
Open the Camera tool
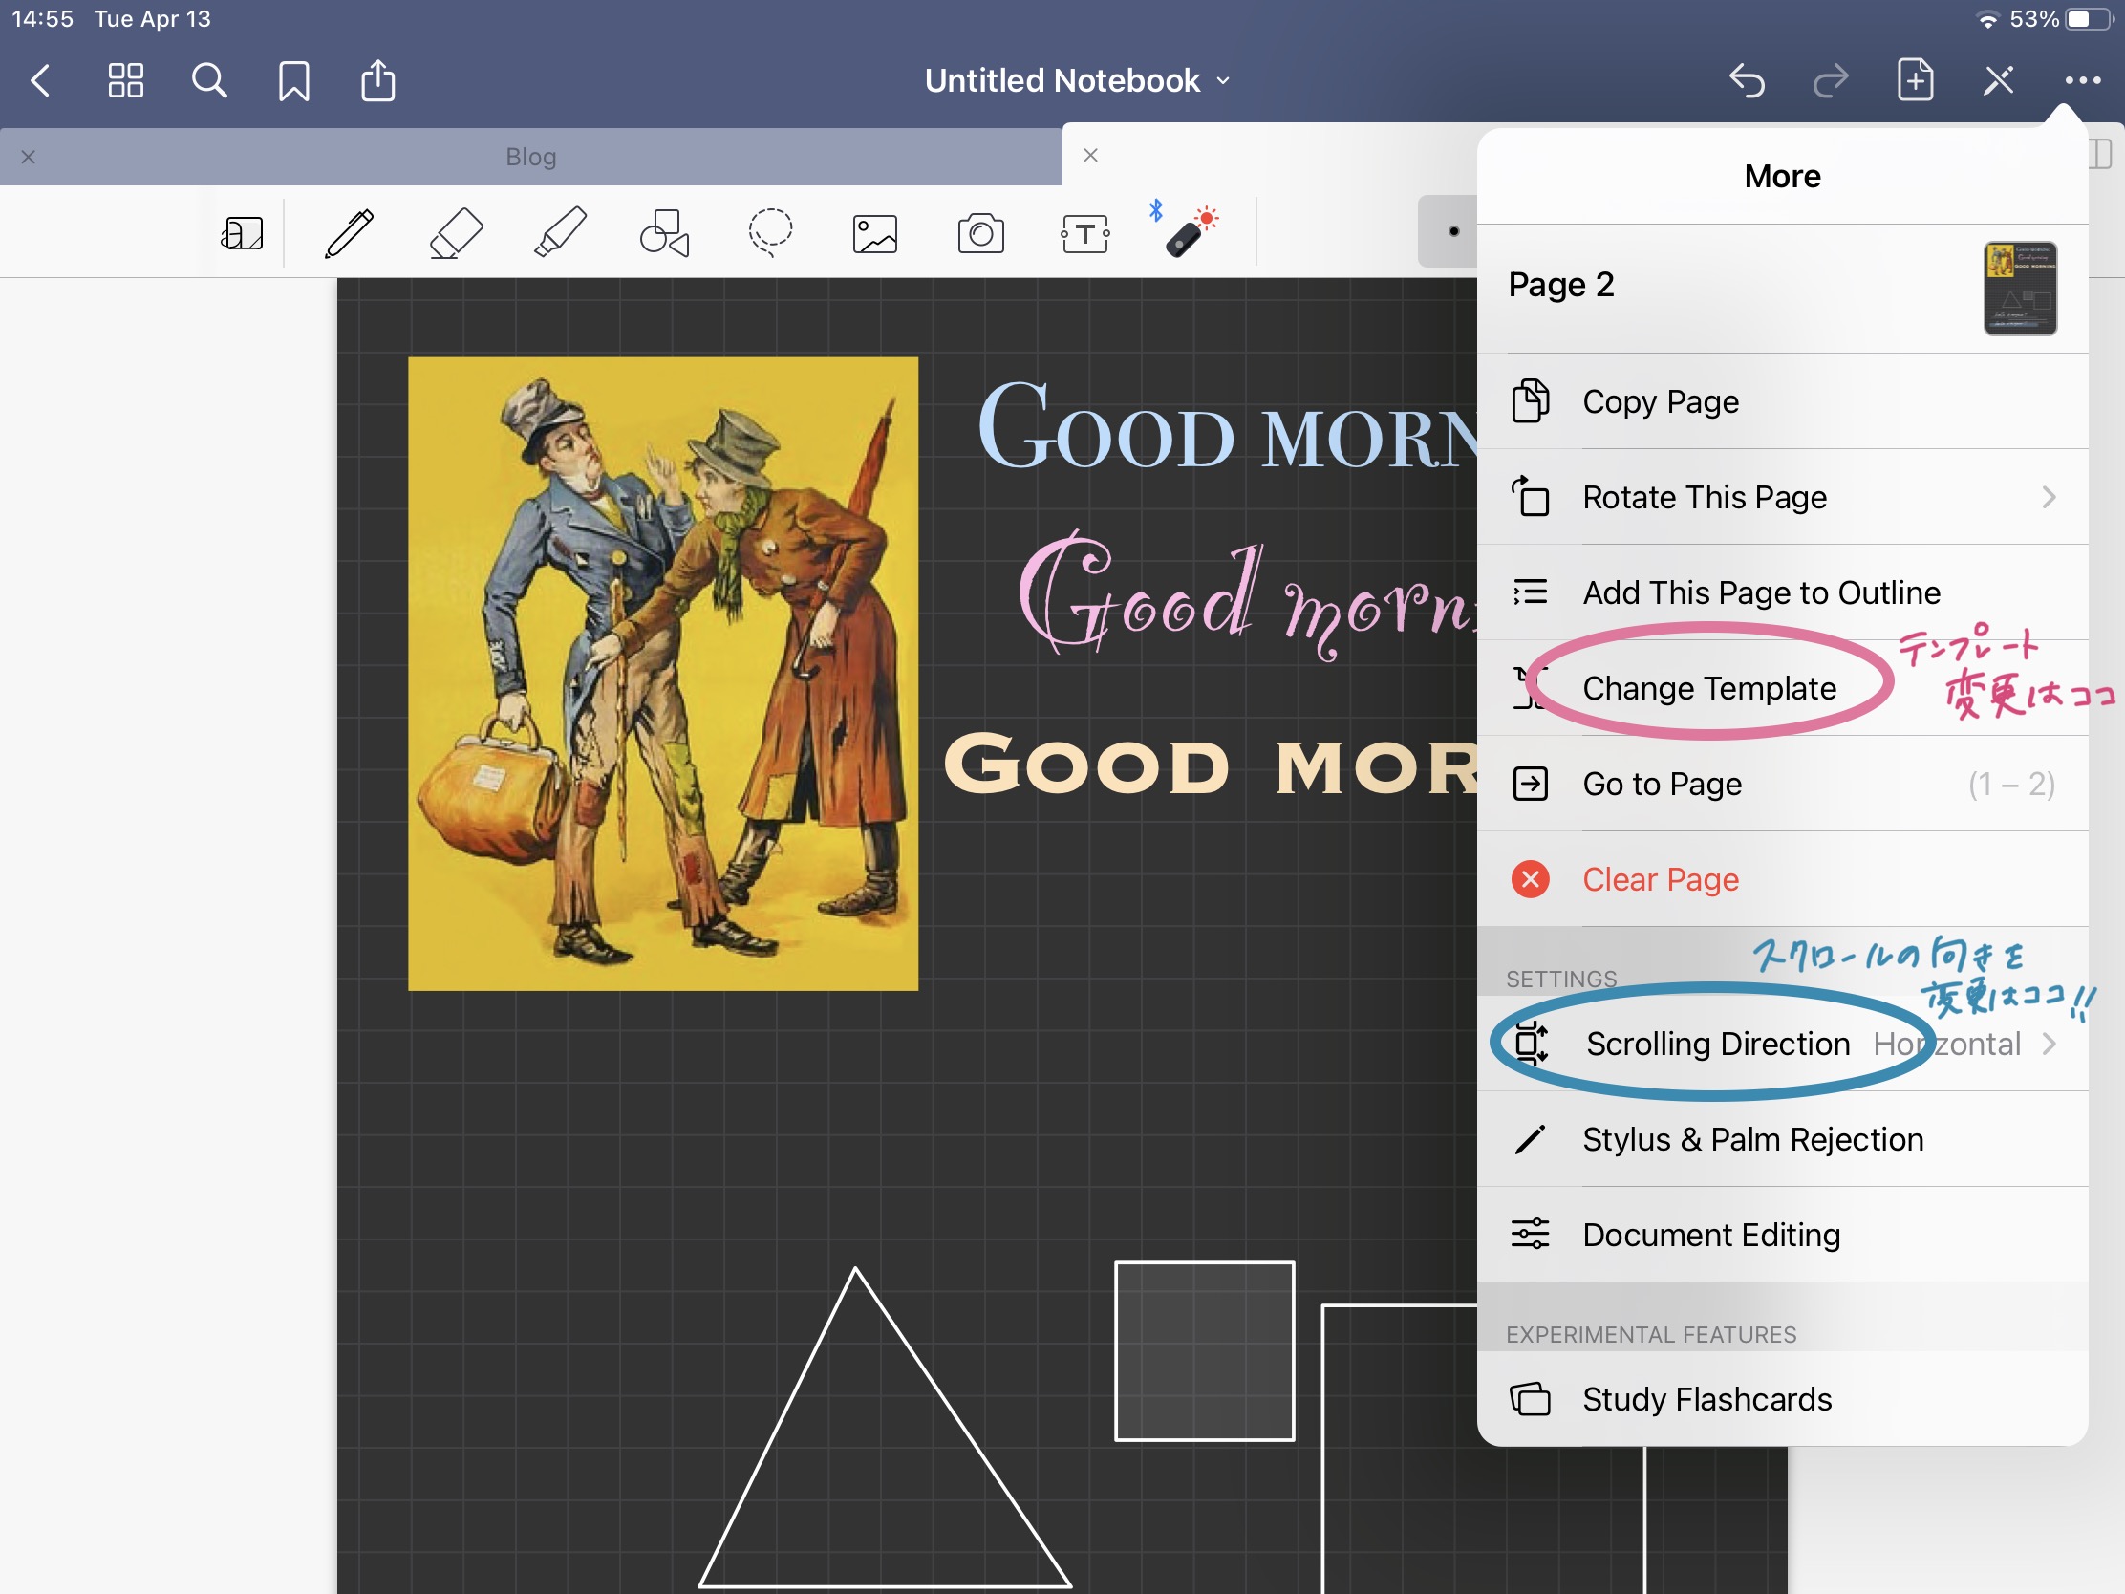981,233
